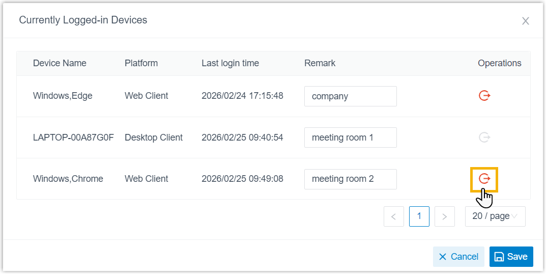The width and height of the screenshot is (546, 274).
Task: Log out the Windows,Chrome device
Action: coord(484,179)
